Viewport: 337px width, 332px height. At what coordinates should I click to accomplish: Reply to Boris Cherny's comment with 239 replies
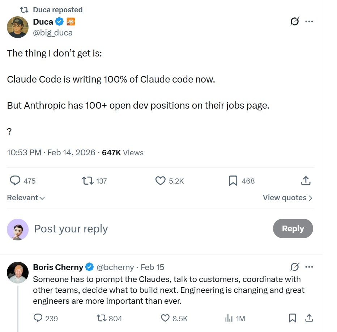tap(38, 318)
